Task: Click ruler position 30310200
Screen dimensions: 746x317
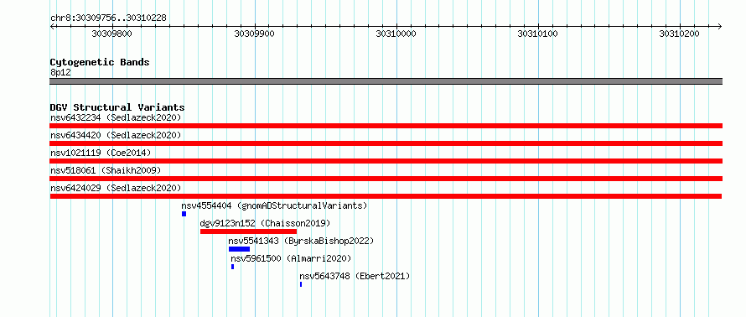Action: tap(680, 34)
